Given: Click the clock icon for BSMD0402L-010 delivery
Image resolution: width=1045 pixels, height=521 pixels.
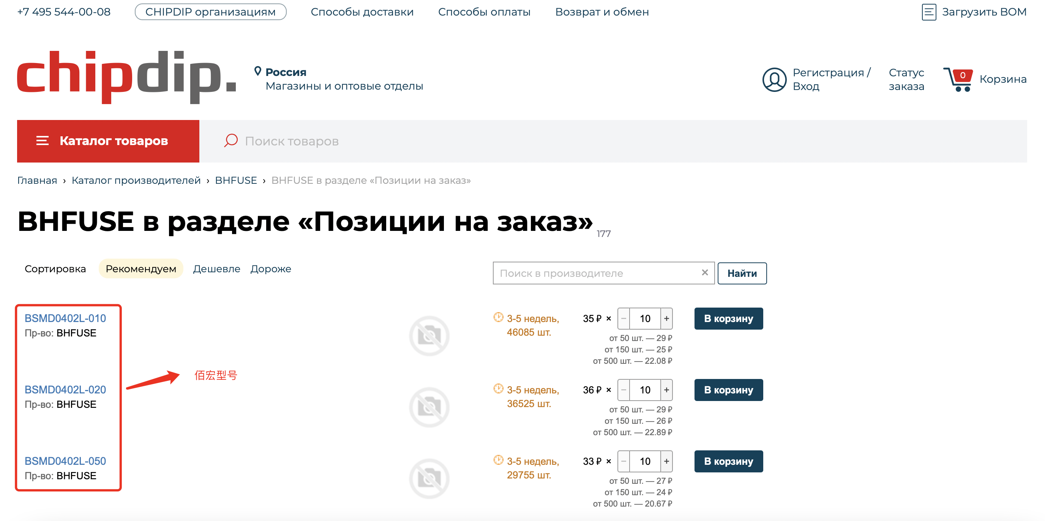Looking at the screenshot, I should (x=498, y=317).
